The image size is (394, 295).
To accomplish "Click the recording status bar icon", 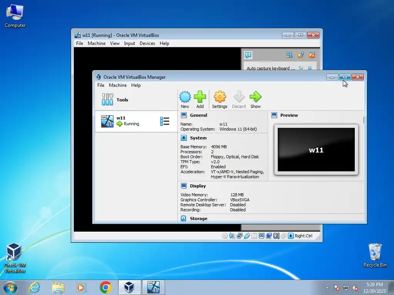I will pos(269,236).
